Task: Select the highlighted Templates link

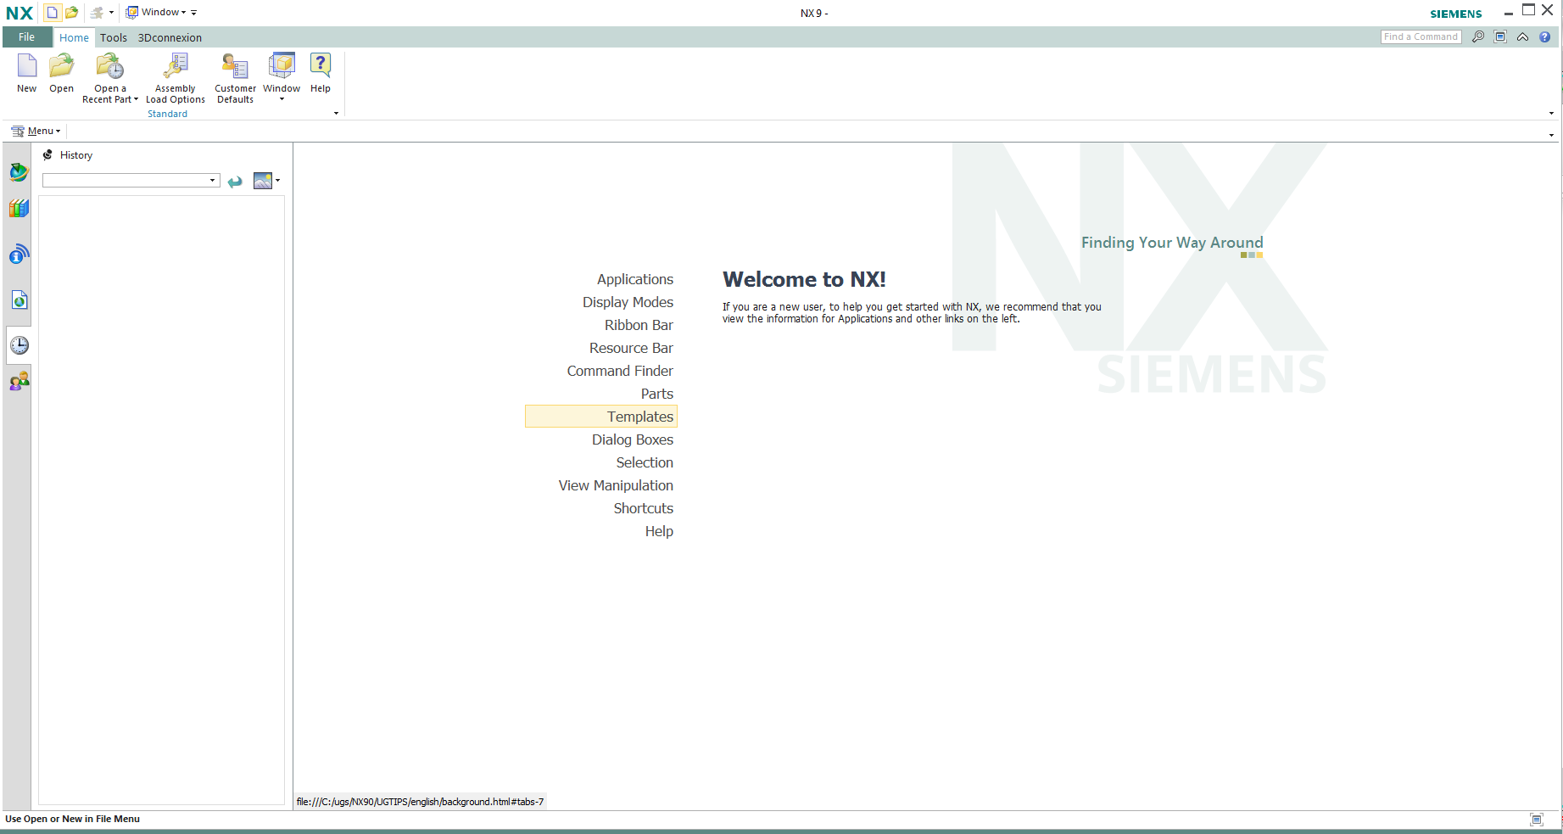Action: 601,417
